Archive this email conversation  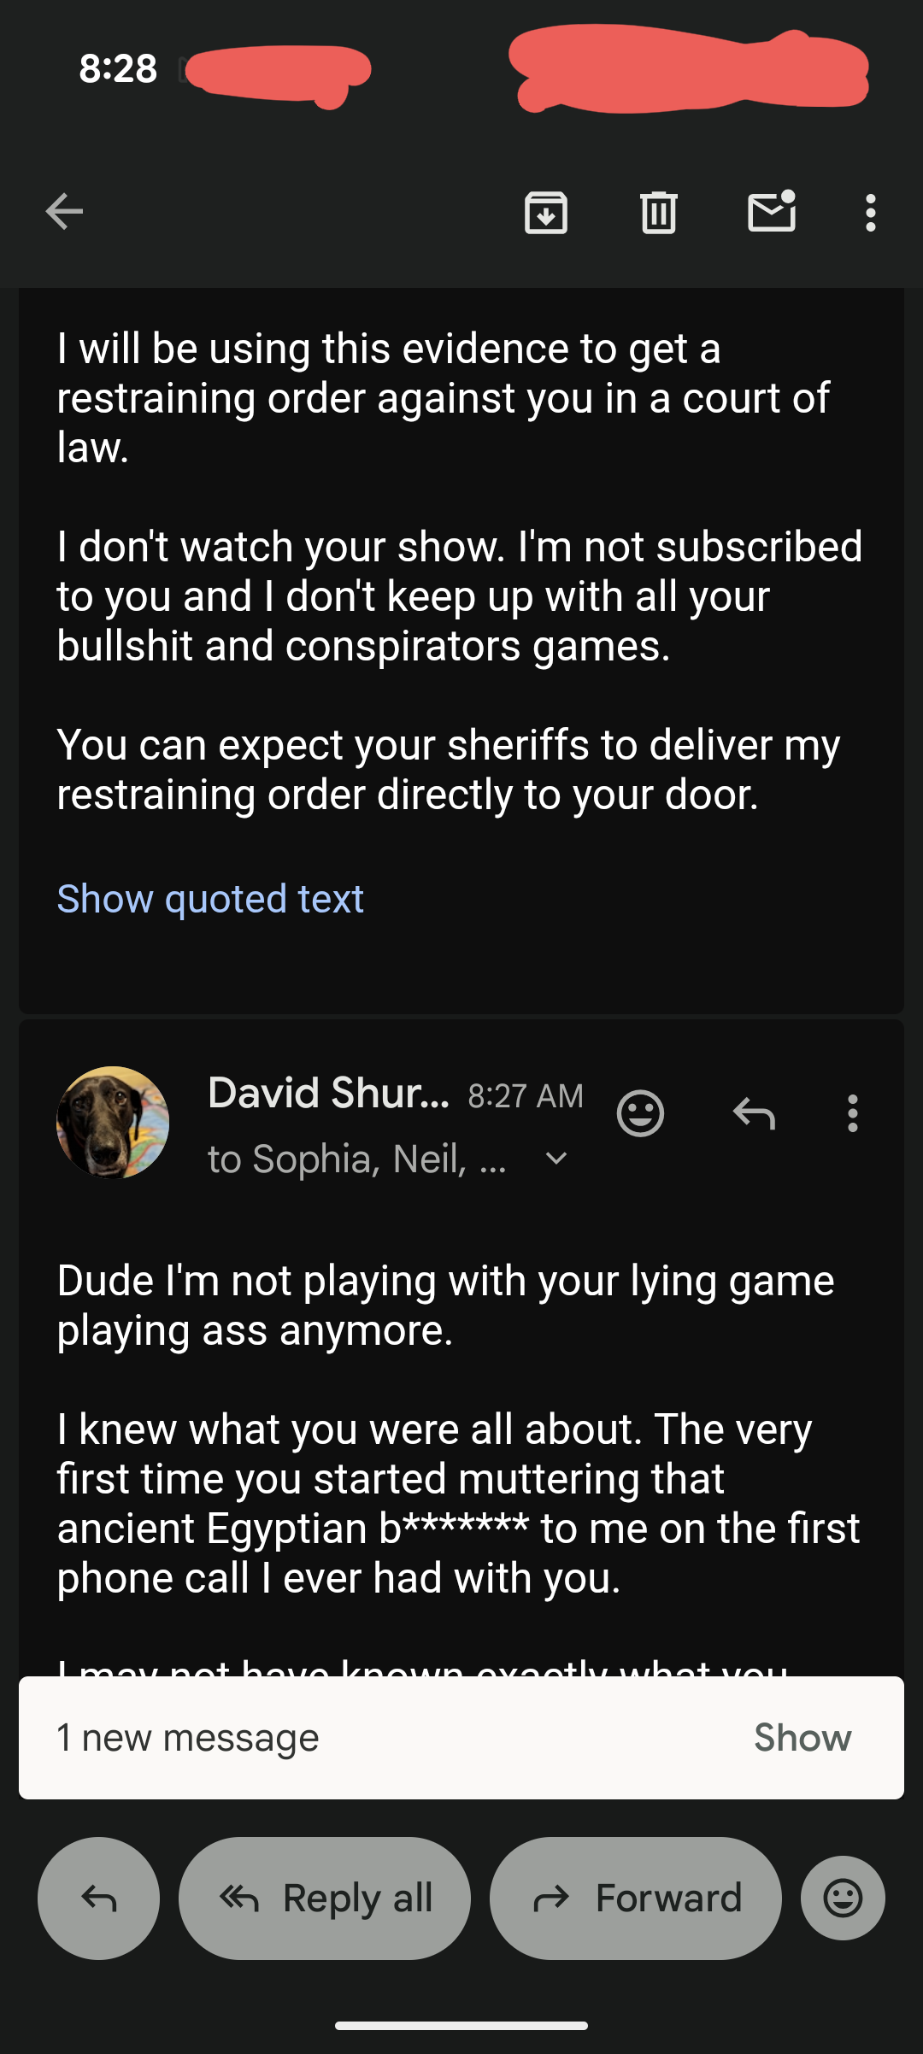546,213
